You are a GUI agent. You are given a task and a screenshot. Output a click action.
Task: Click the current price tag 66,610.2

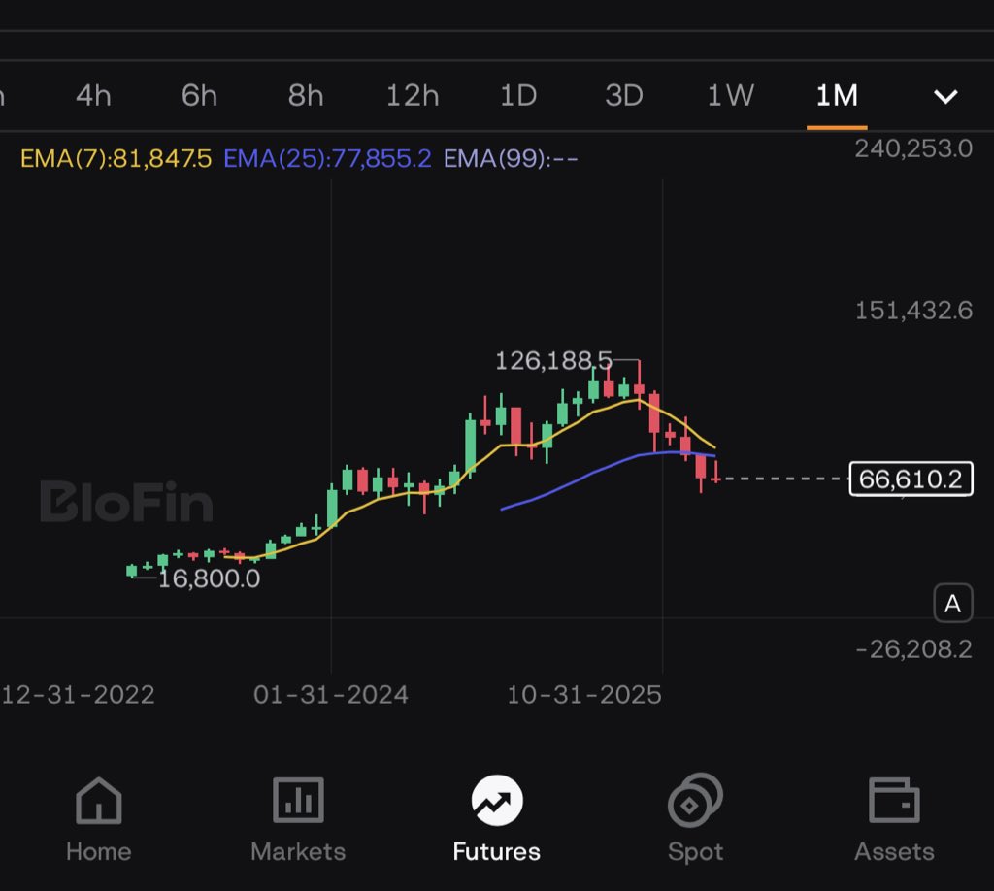click(x=910, y=478)
